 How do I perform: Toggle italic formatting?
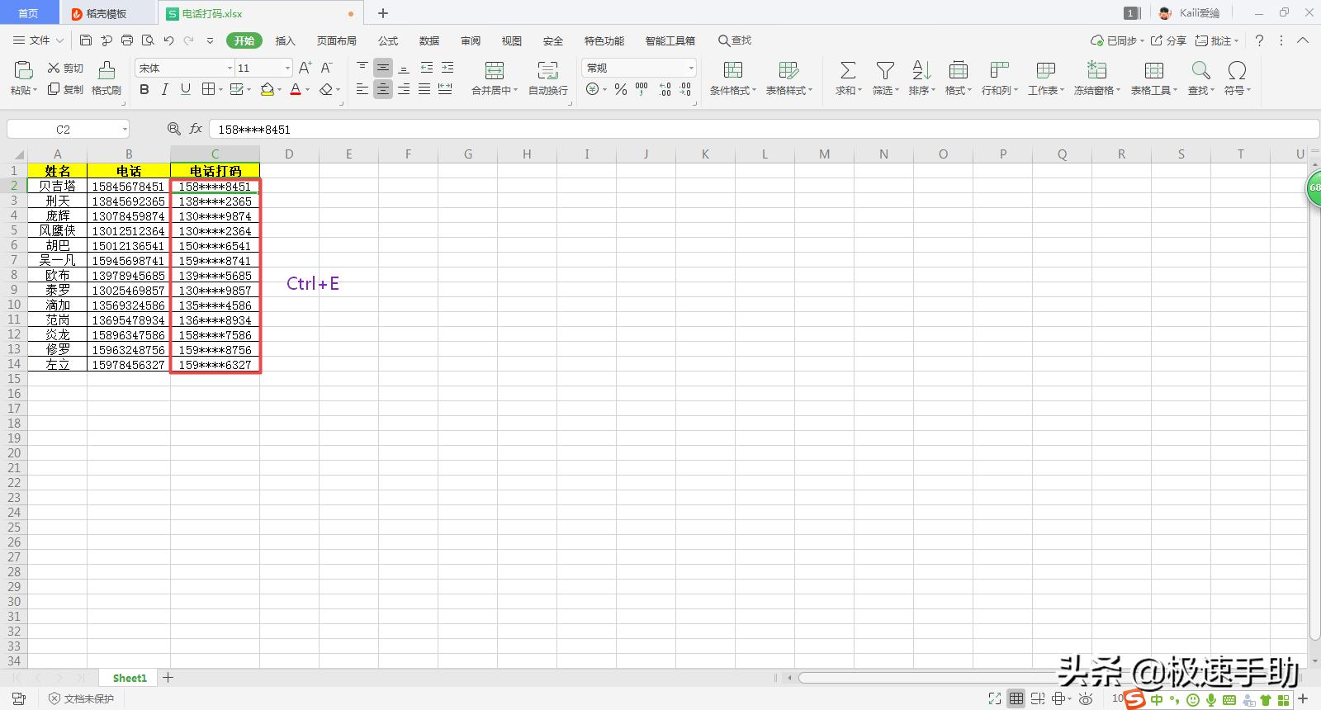coord(164,89)
